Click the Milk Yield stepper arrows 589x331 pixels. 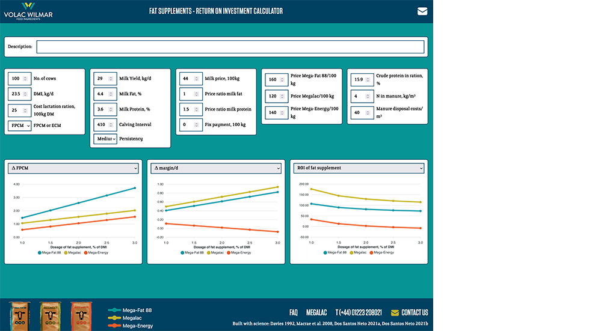tap(110, 78)
